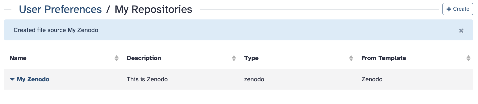Sort the table by Name arrows icon
Image resolution: width=478 pixels, height=104 pixels.
point(116,58)
